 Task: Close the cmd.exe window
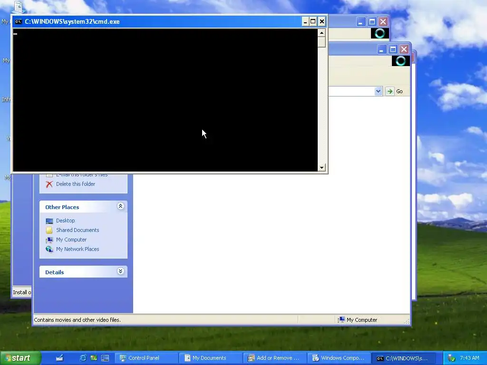[322, 21]
